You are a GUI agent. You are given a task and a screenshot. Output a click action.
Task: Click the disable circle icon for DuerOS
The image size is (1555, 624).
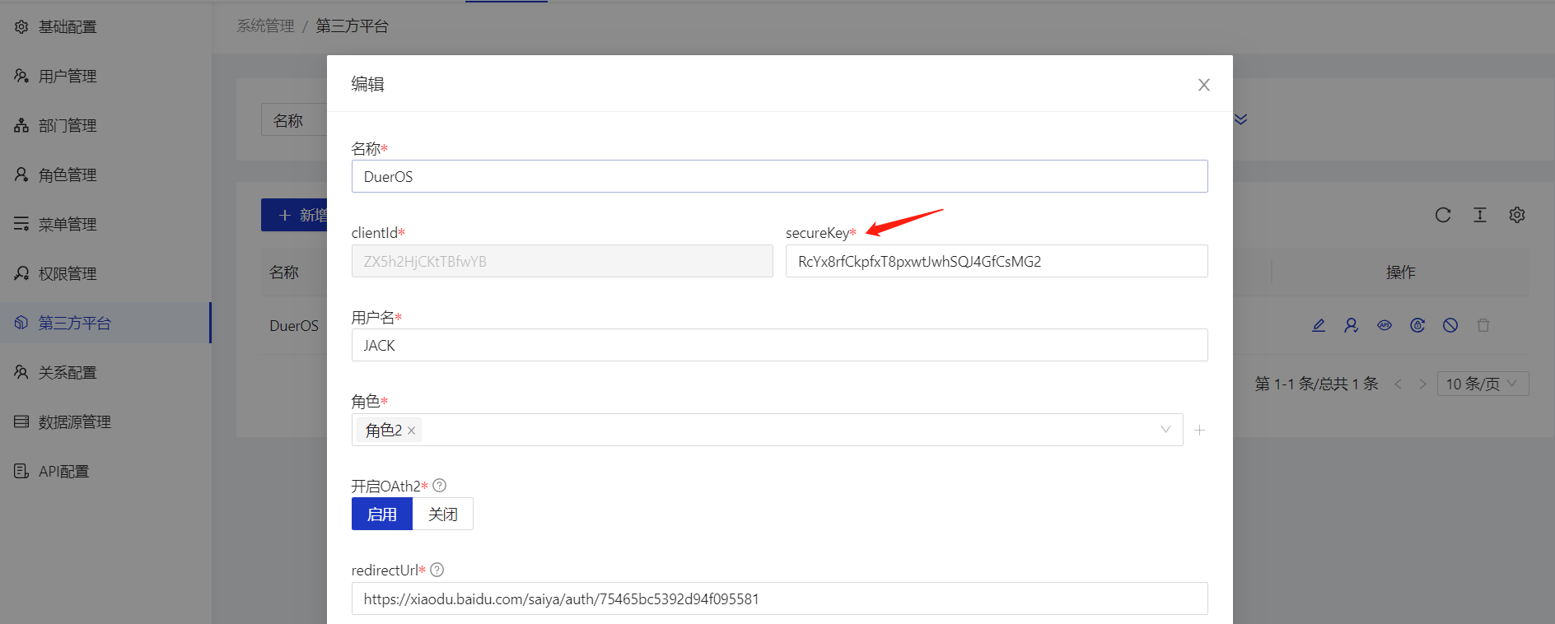click(x=1450, y=325)
